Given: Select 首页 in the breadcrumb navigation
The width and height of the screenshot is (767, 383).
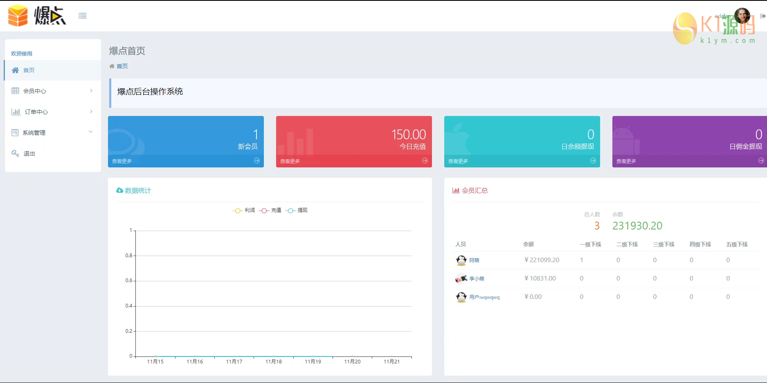Looking at the screenshot, I should (122, 66).
